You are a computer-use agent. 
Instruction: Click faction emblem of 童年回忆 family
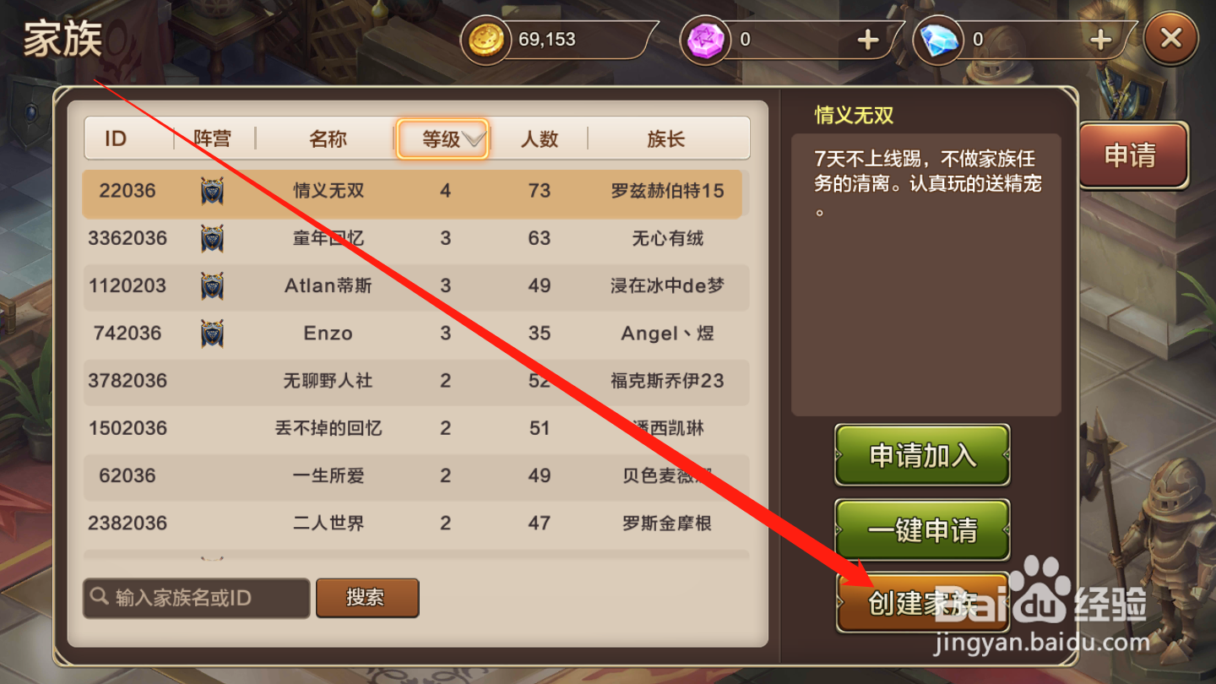pos(212,238)
